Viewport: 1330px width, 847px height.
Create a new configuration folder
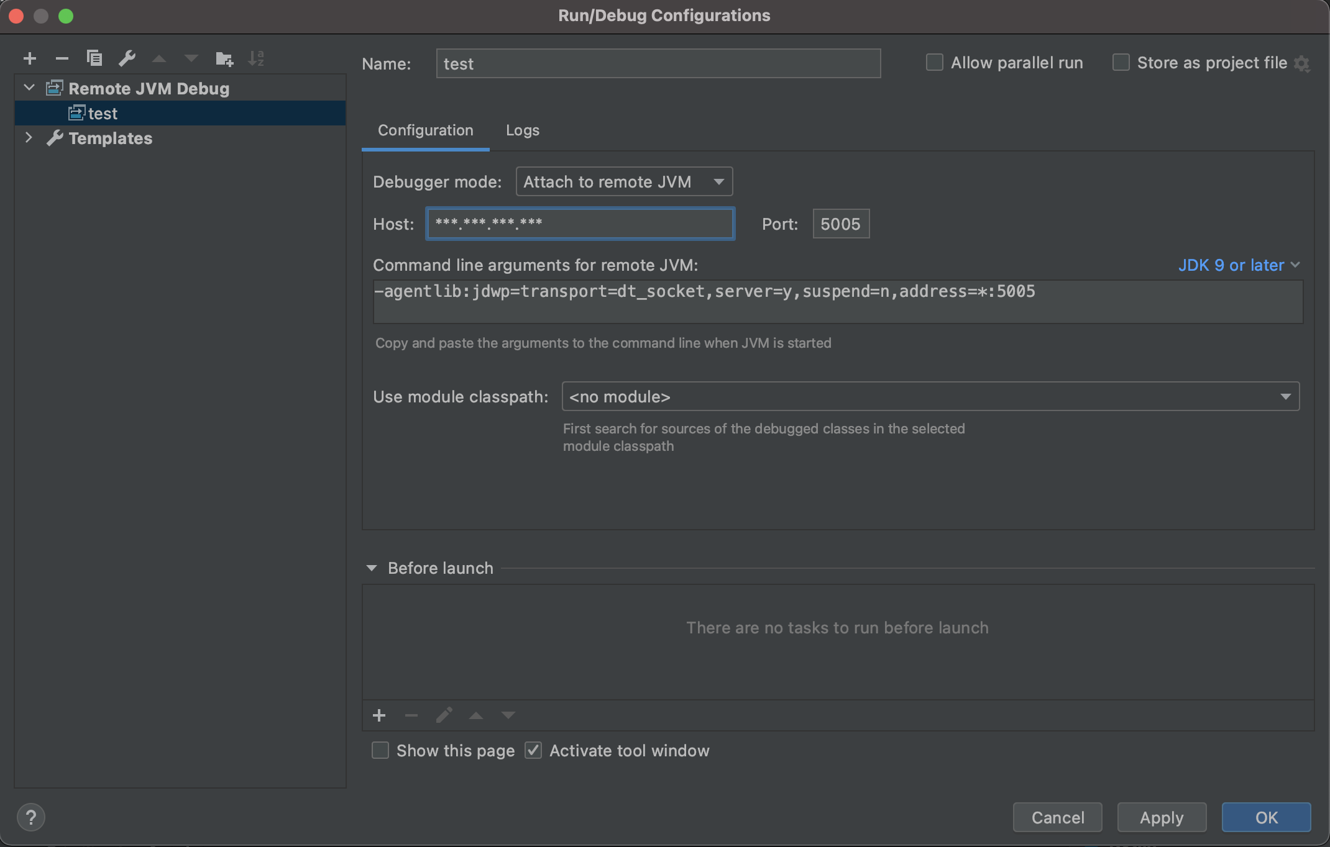coord(224,58)
